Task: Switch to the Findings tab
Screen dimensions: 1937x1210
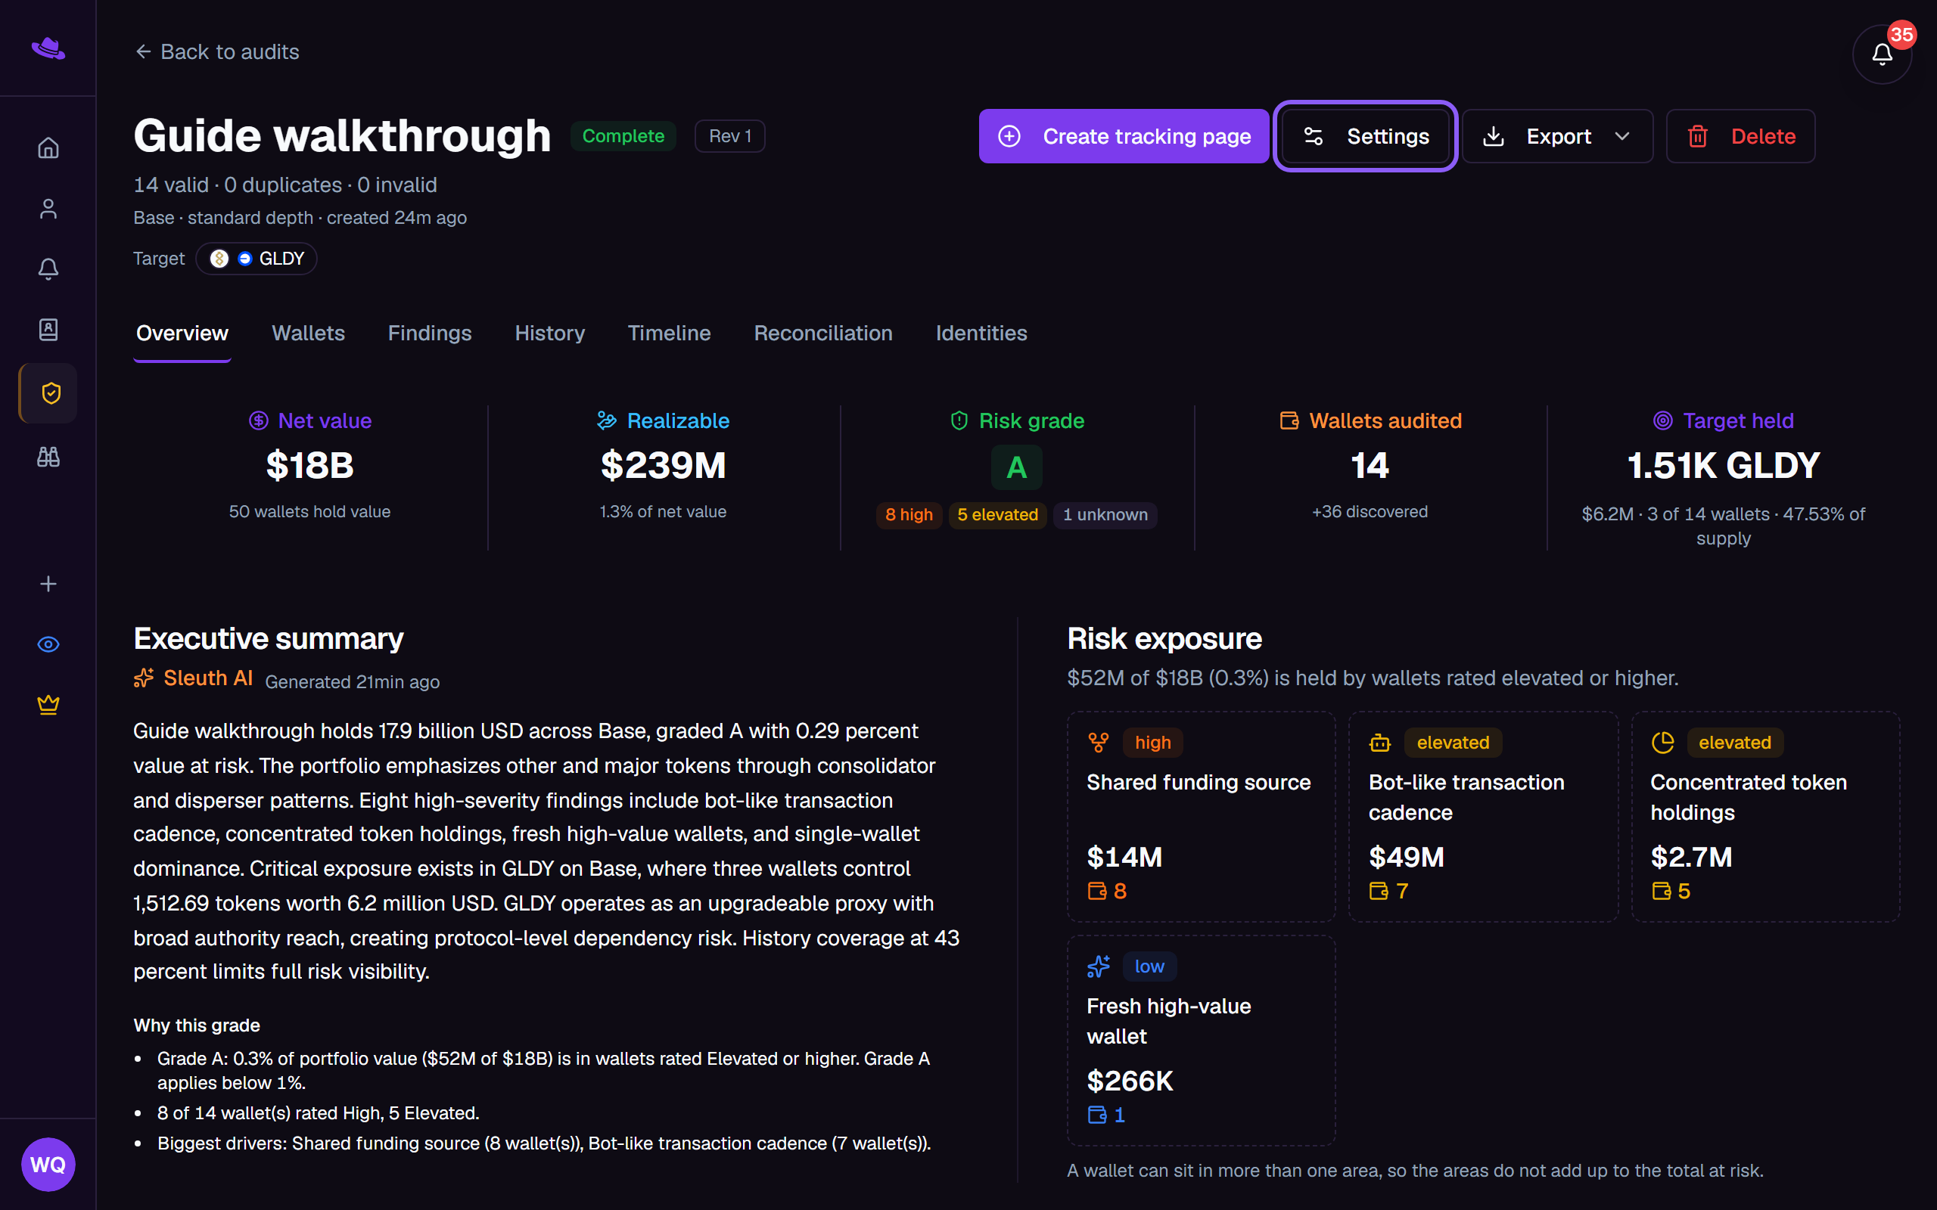Action: [x=430, y=333]
